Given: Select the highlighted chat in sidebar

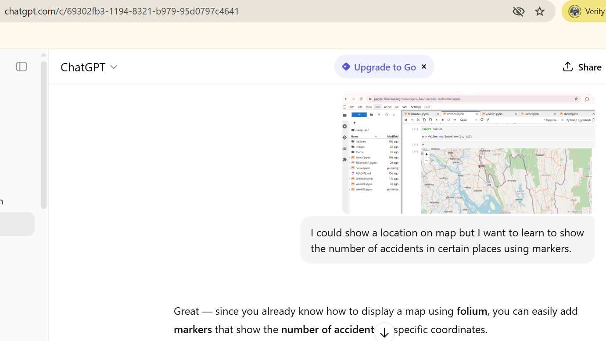Looking at the screenshot, I should (17, 224).
